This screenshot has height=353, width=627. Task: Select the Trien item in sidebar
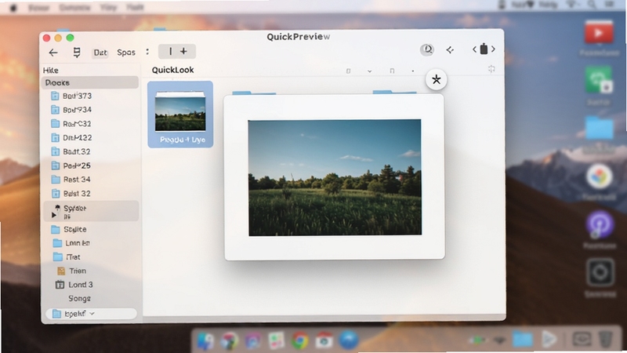[x=72, y=271]
